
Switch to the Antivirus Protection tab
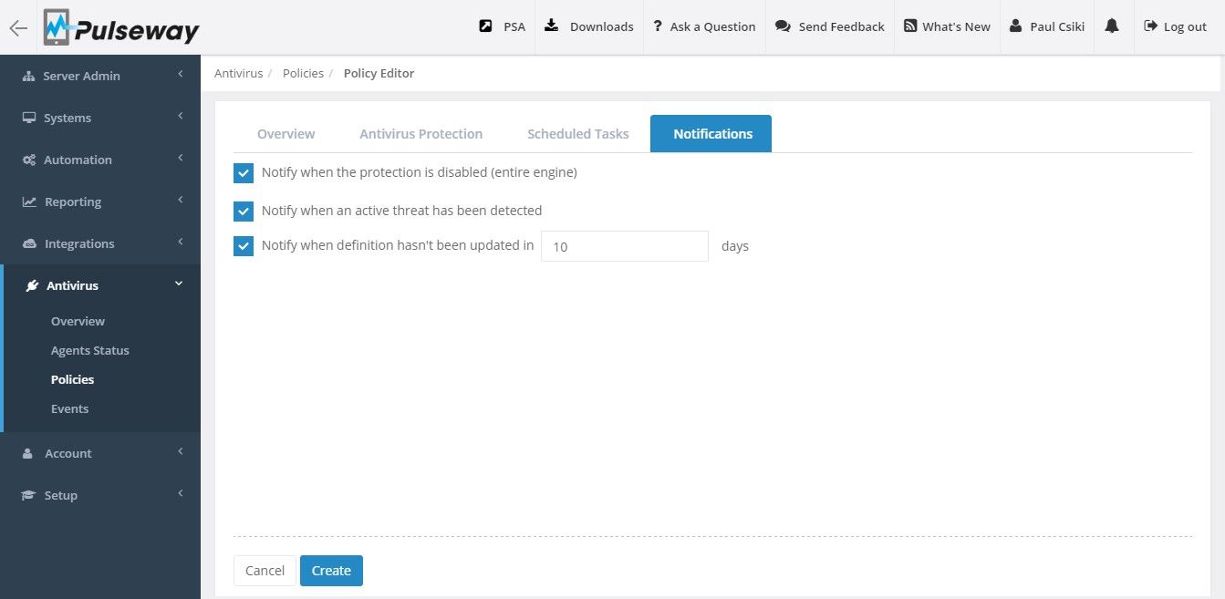420,134
